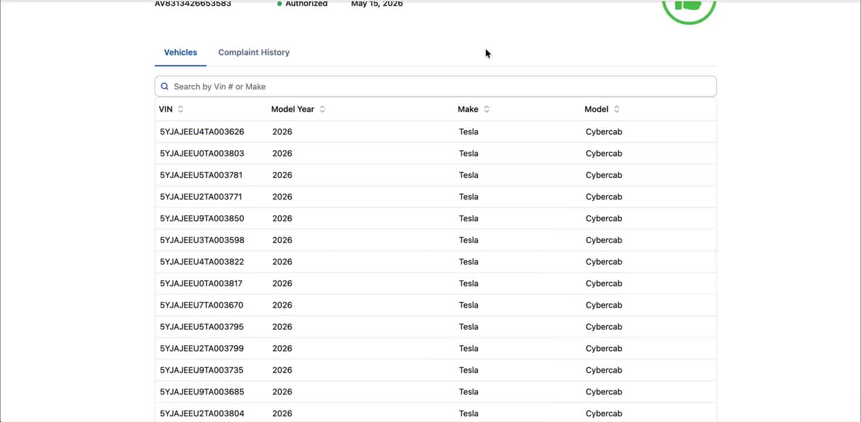Select VIN 5YJAJEEU4TA003626
Image resolution: width=861 pixels, height=422 pixels.
tap(202, 132)
